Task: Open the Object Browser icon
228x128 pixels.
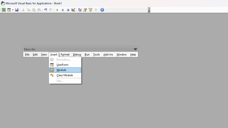Action: tap(90, 10)
